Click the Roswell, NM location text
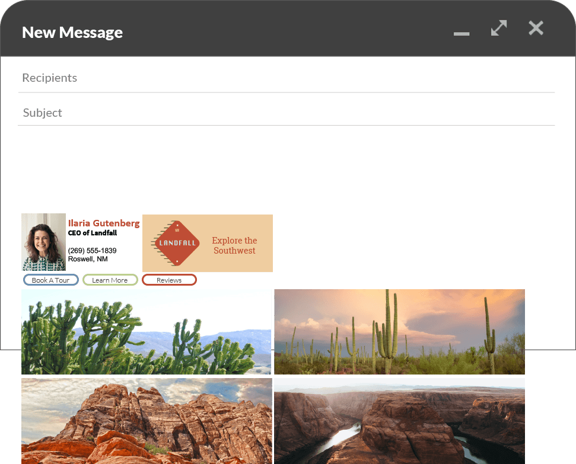 88,259
